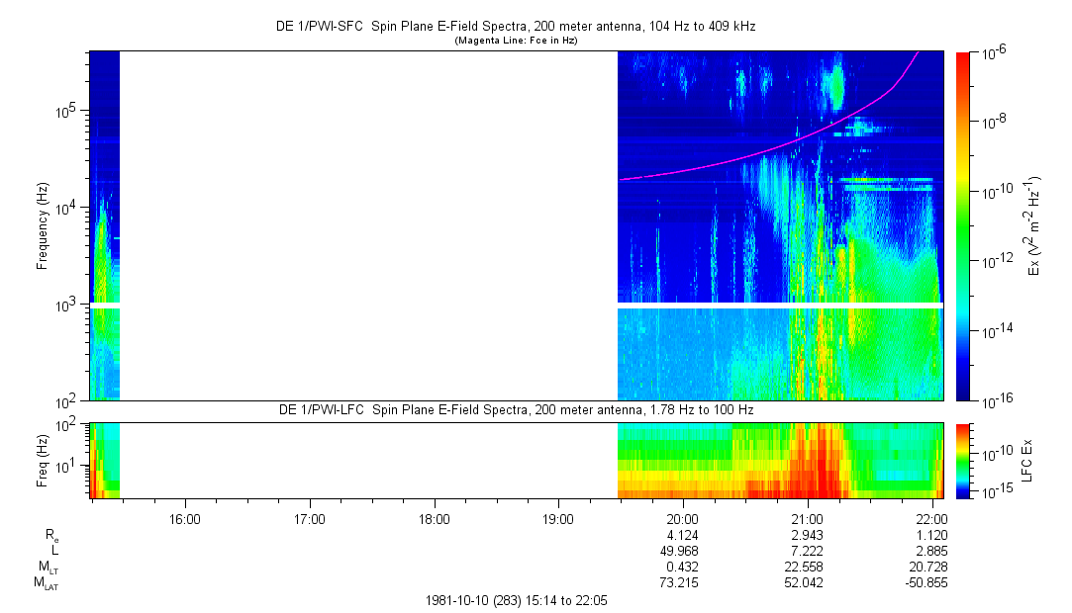This screenshot has width=1072, height=613.
Task: Click the 22:00 time tick label
Action: pyautogui.click(x=932, y=519)
